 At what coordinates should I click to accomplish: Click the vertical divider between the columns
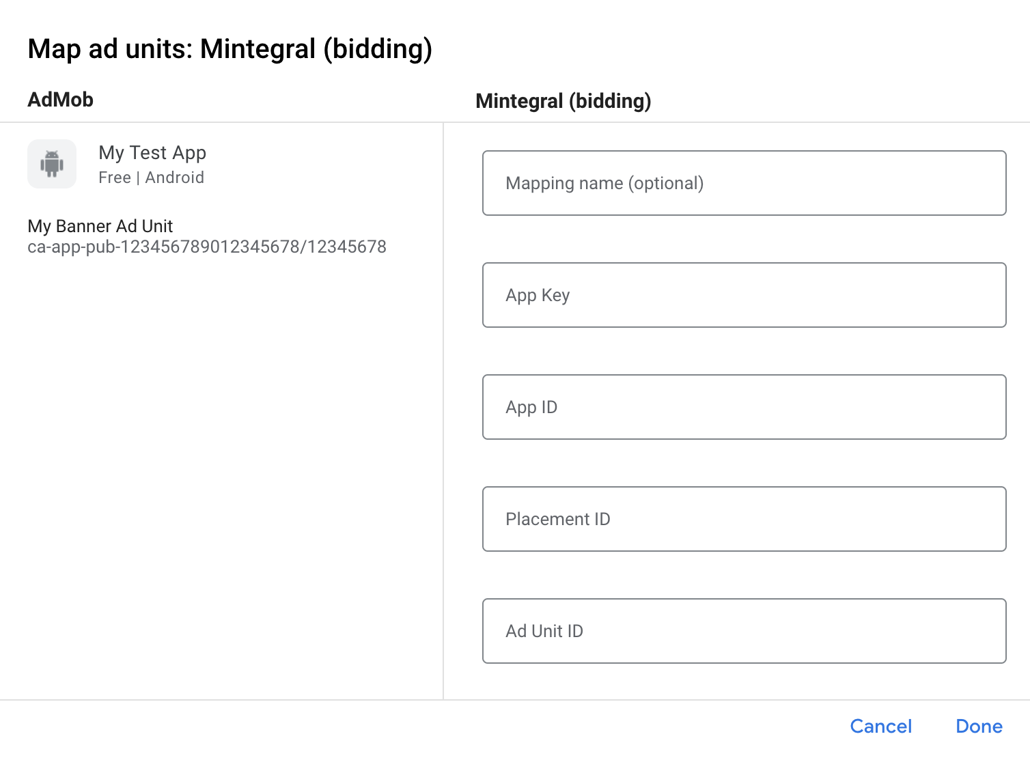443,410
